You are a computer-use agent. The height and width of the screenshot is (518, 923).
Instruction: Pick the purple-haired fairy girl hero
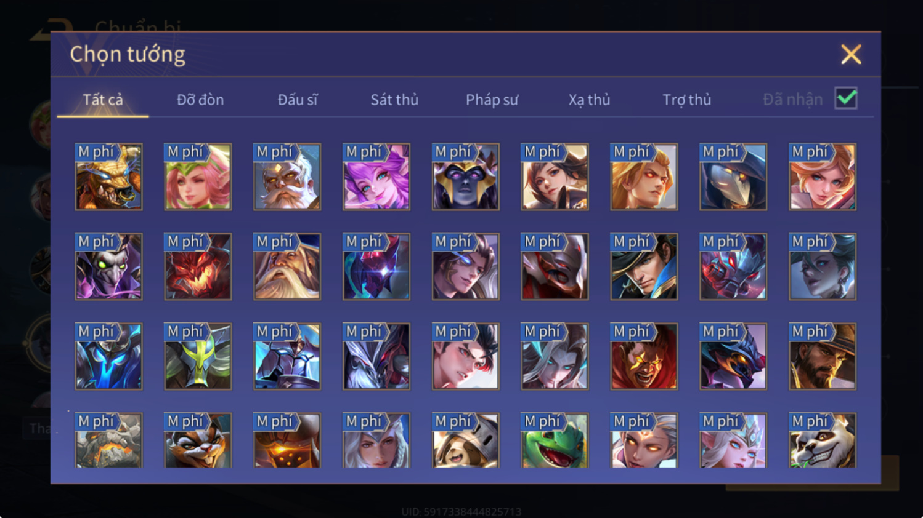click(376, 177)
